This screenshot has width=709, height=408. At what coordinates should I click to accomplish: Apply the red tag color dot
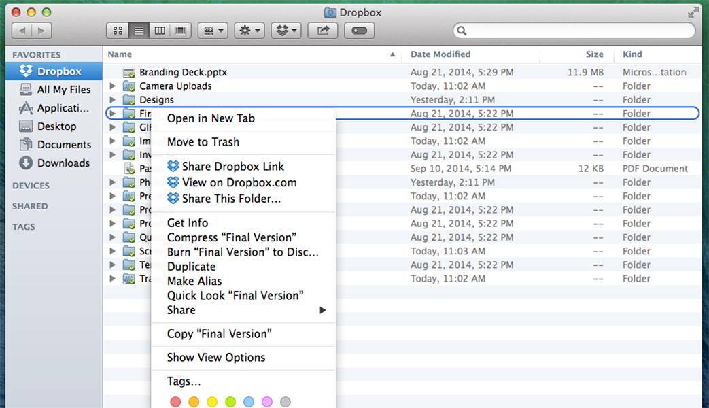point(175,402)
